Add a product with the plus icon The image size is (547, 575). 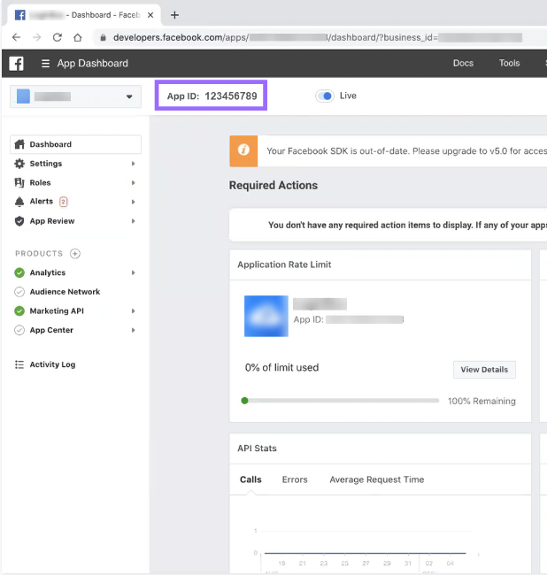[75, 254]
